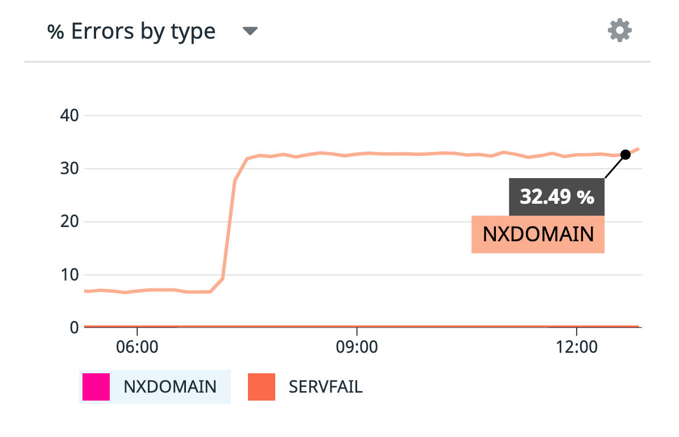
Task: Click the pink color swatch in the legend
Action: (97, 386)
